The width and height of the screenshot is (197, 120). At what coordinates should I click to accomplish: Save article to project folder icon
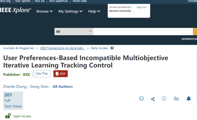pos(176,99)
